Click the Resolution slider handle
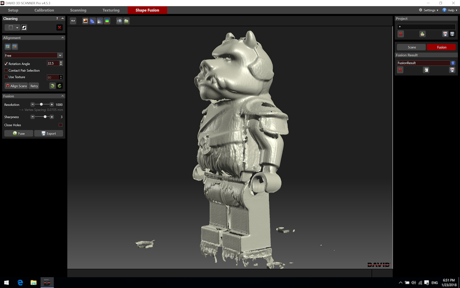The width and height of the screenshot is (460, 288). 41,104
